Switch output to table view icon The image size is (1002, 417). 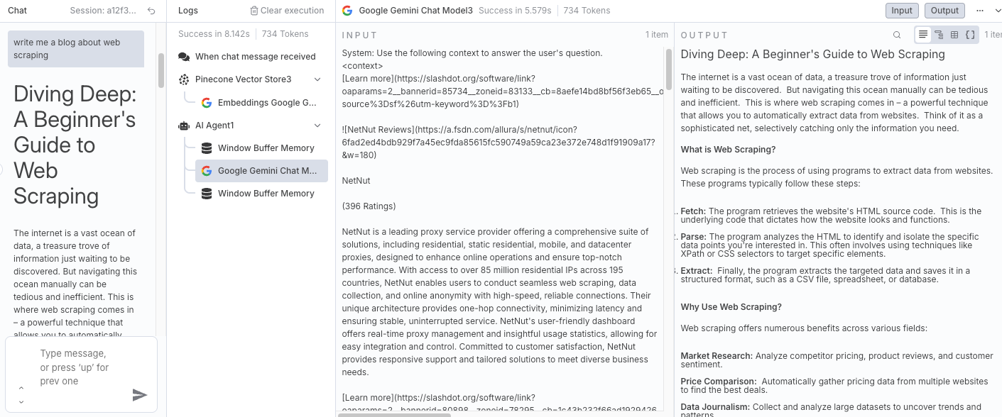(x=954, y=35)
